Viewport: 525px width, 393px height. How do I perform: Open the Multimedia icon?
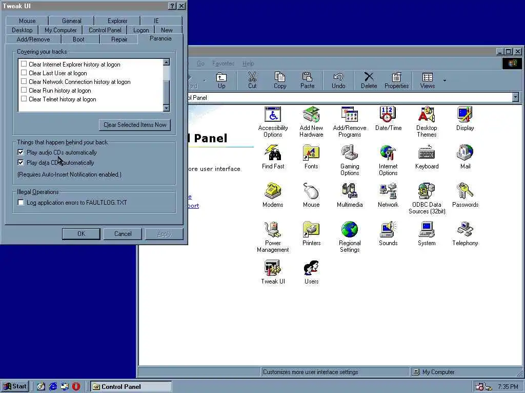350,195
